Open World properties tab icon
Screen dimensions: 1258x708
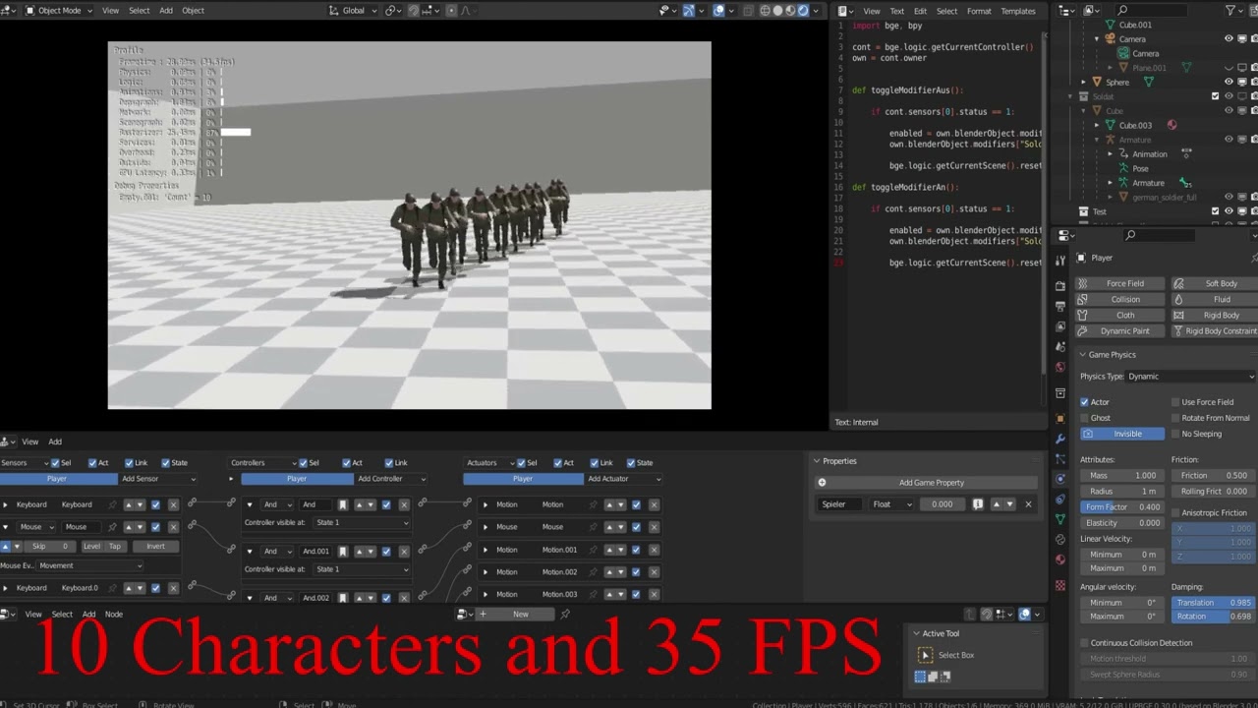point(1060,366)
